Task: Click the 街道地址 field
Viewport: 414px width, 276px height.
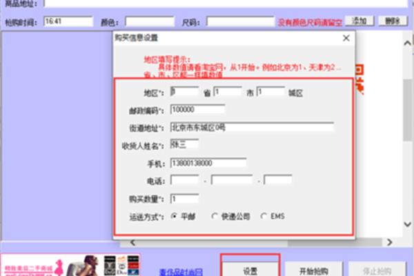Action: coord(252,127)
